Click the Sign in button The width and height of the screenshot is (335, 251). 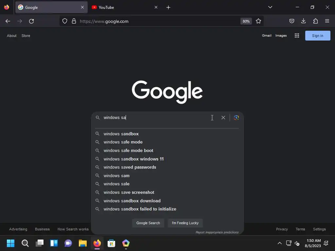coord(317,36)
